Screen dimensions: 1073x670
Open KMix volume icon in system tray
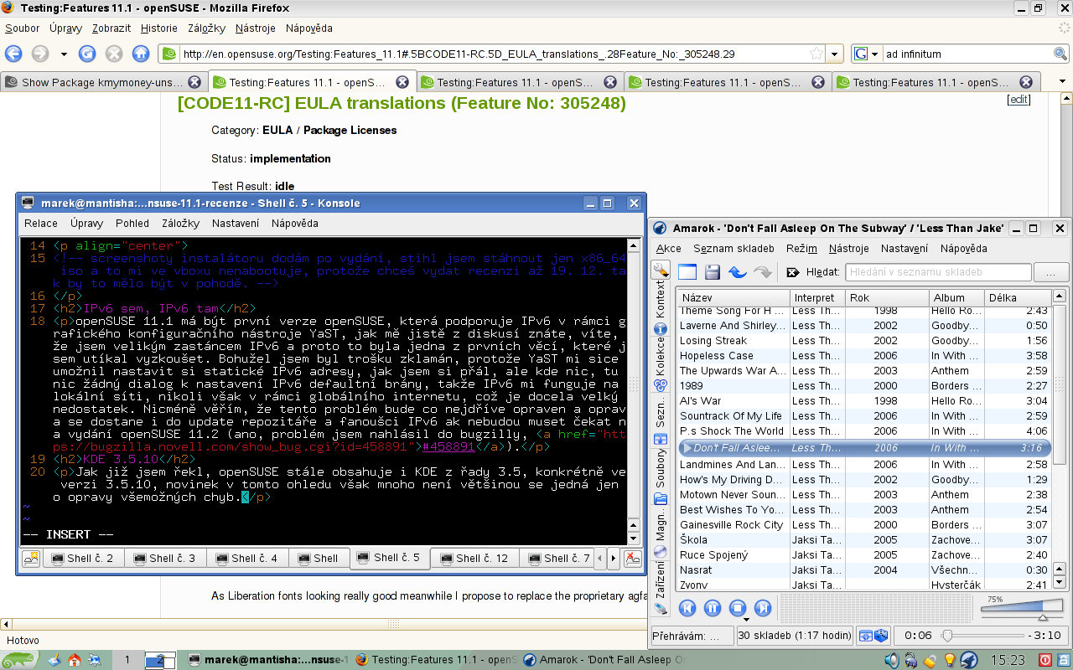891,660
